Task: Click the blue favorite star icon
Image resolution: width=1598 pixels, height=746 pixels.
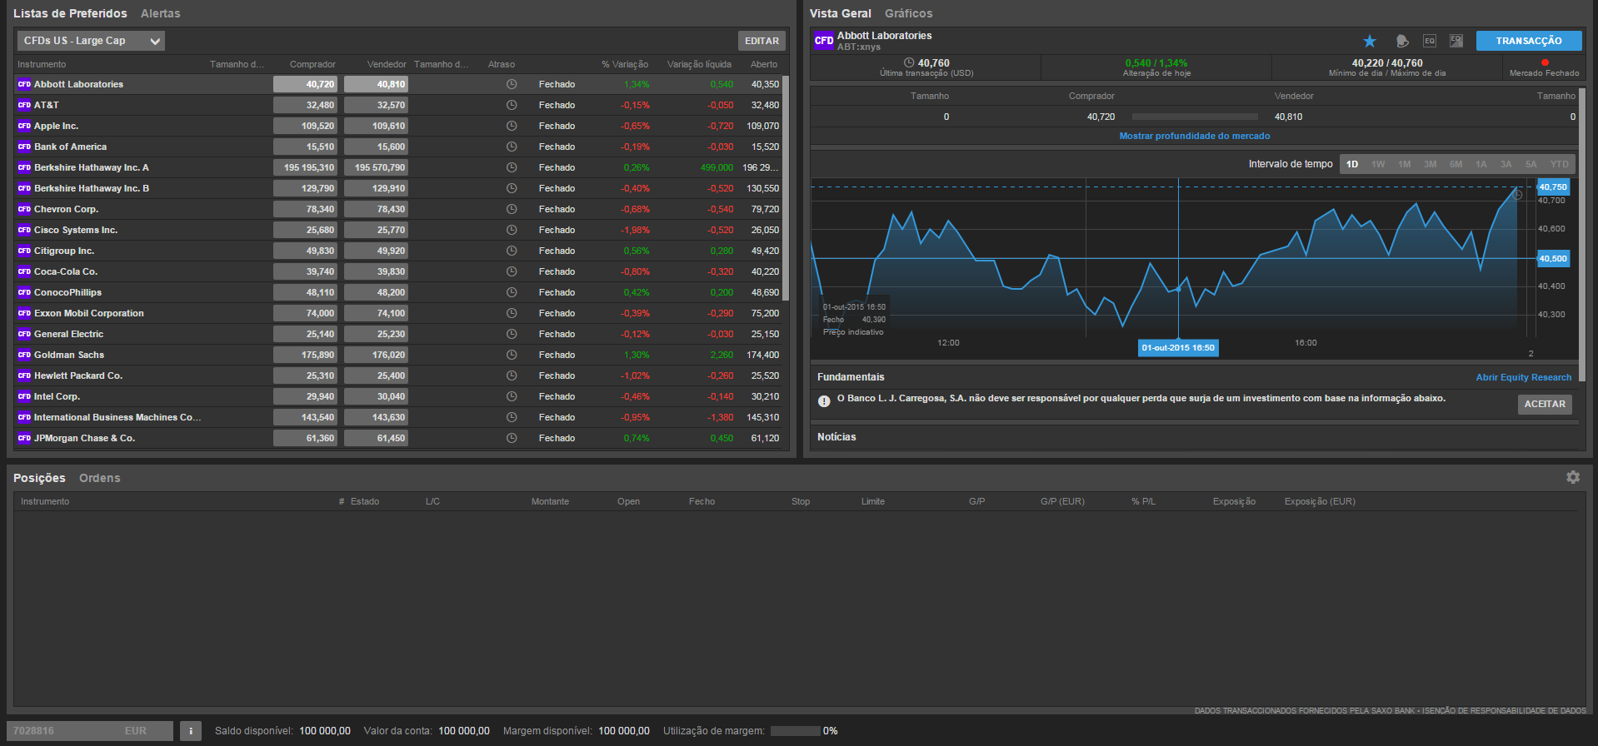Action: click(1370, 41)
